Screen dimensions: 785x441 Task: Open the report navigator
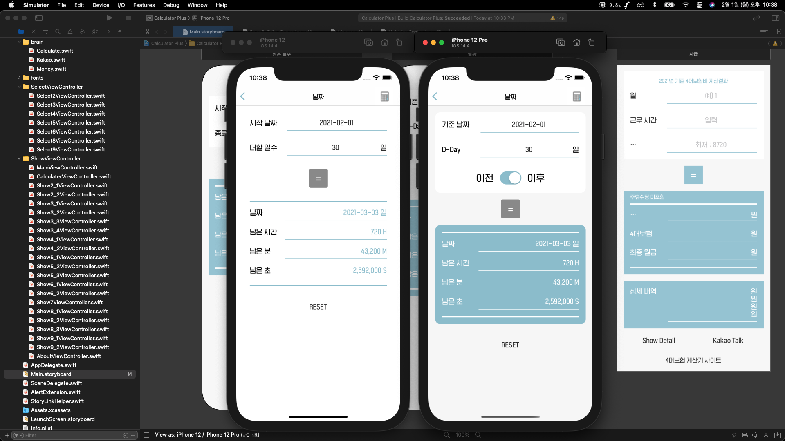click(x=119, y=32)
